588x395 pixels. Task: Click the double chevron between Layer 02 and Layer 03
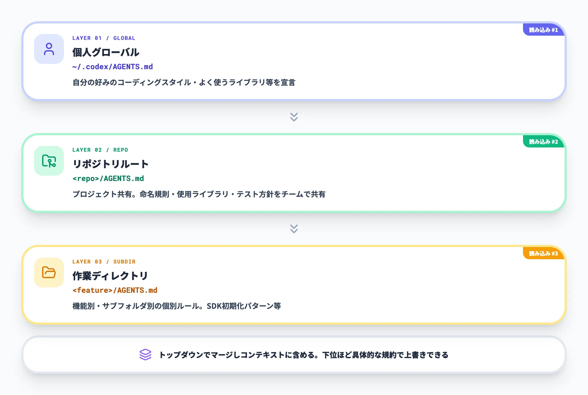click(x=294, y=229)
